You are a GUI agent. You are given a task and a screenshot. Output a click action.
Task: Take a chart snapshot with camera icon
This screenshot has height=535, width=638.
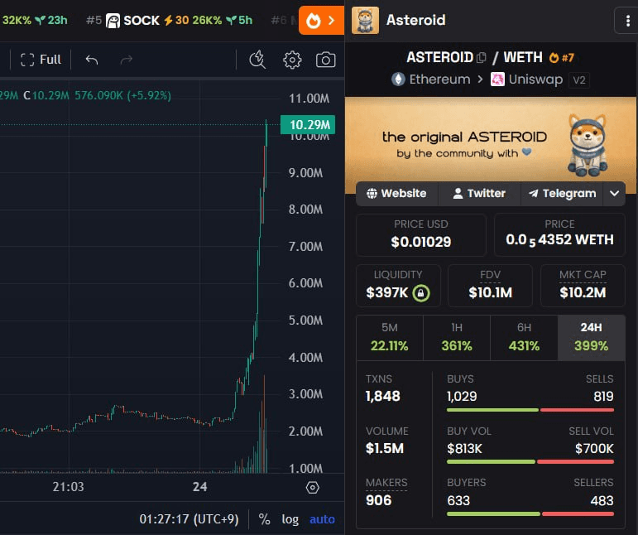pyautogui.click(x=325, y=60)
